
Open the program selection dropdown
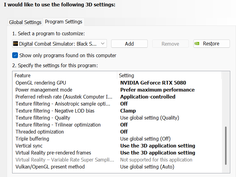pyautogui.click(x=59, y=43)
